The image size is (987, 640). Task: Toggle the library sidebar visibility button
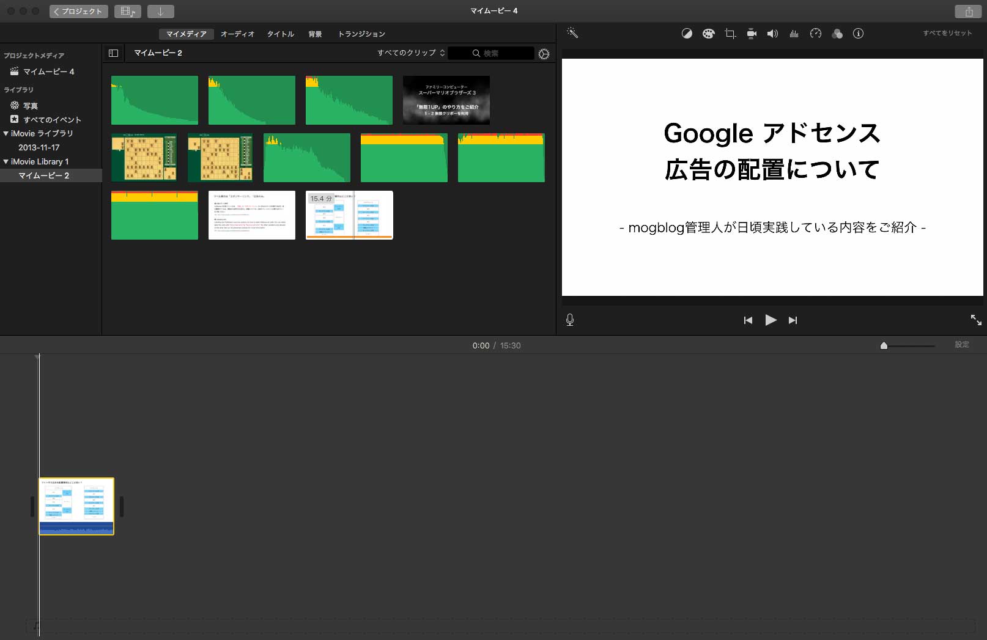pos(113,53)
